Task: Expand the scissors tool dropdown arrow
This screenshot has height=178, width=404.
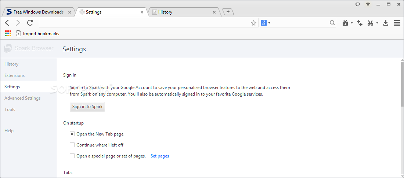Action: (x=377, y=23)
